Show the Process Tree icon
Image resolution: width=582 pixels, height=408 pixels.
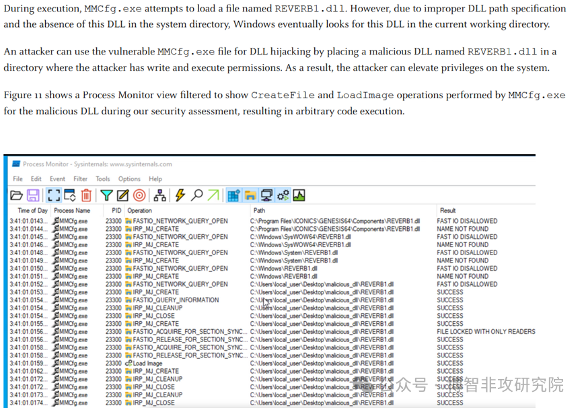coord(159,195)
